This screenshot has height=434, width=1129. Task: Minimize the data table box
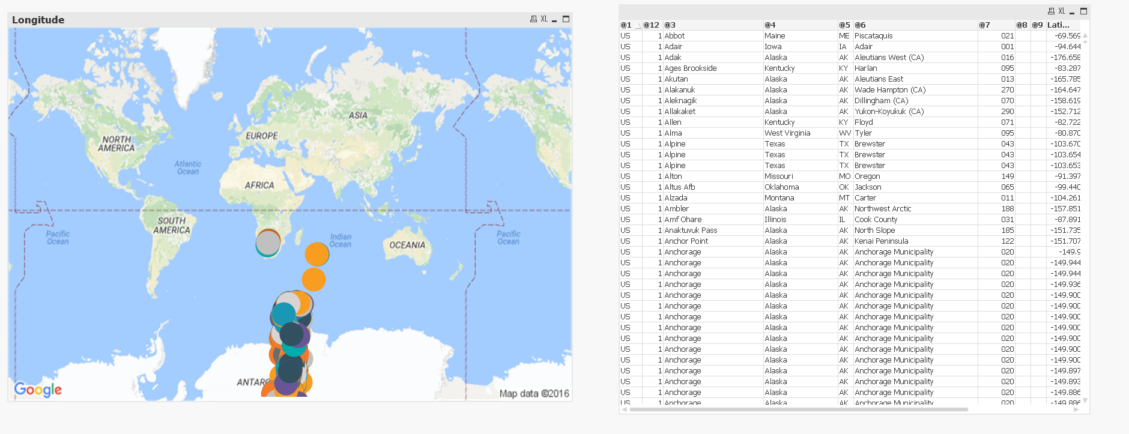pos(1072,12)
